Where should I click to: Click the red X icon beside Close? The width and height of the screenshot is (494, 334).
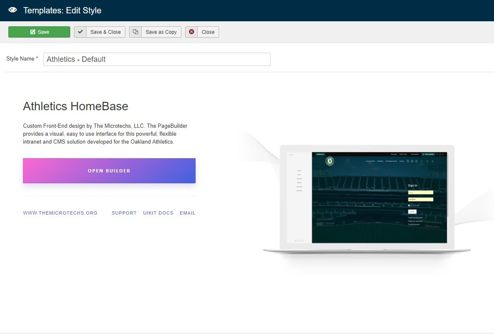(191, 32)
